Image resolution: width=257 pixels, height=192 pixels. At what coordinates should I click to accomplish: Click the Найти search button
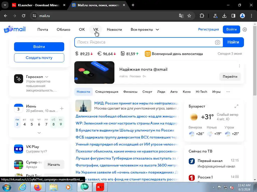pyautogui.click(x=233, y=42)
